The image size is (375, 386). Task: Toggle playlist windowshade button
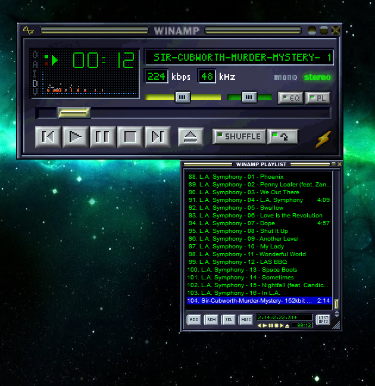coord(334,164)
